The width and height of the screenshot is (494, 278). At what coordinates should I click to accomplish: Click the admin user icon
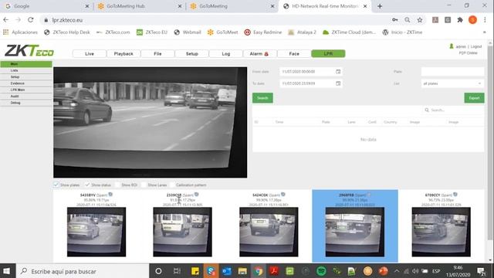point(451,46)
